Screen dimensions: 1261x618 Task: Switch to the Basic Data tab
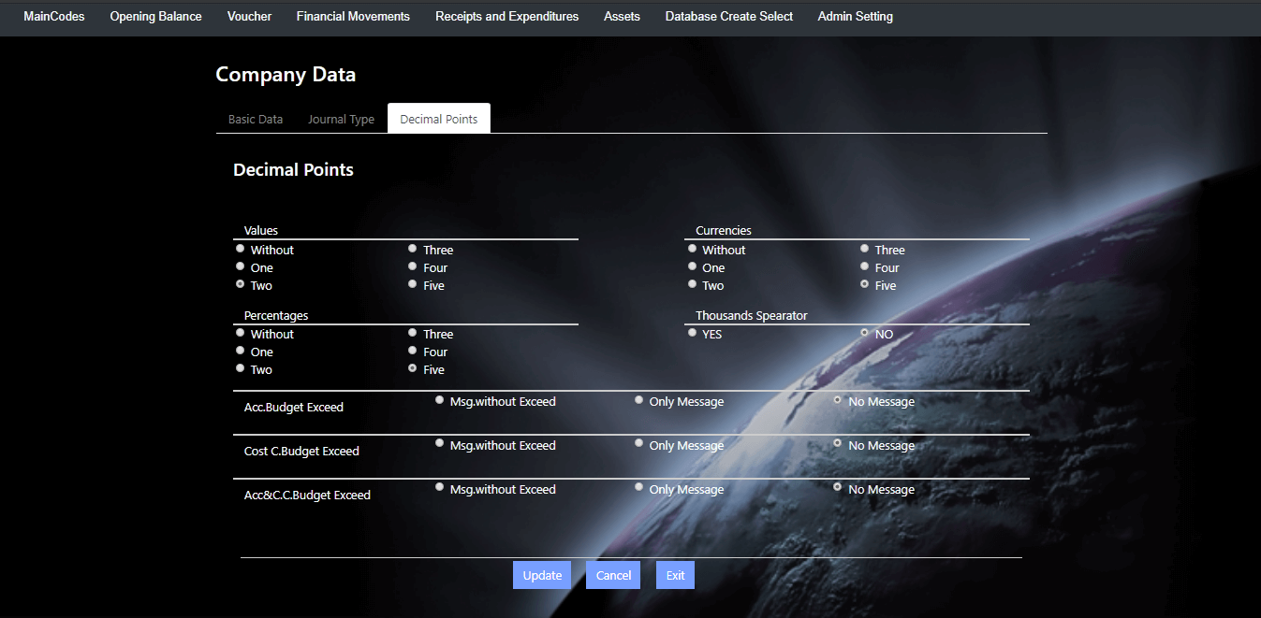256,119
